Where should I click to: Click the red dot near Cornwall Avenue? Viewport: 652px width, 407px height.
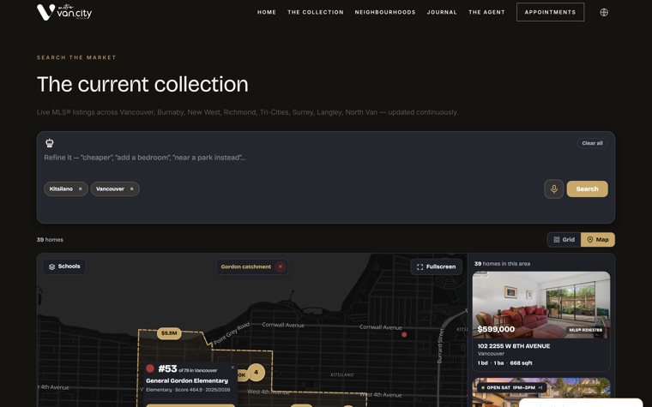[404, 334]
